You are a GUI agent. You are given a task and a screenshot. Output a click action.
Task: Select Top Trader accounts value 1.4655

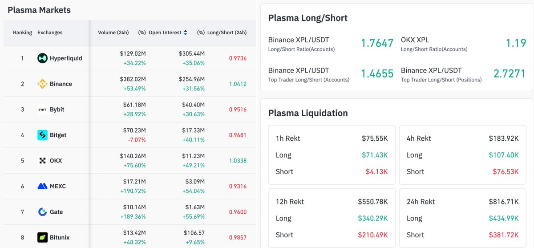click(377, 73)
